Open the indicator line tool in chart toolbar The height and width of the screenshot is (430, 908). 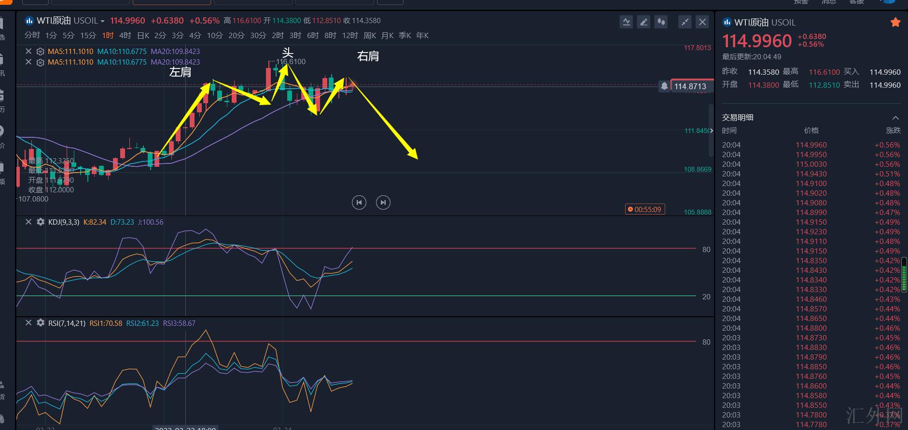(626, 22)
